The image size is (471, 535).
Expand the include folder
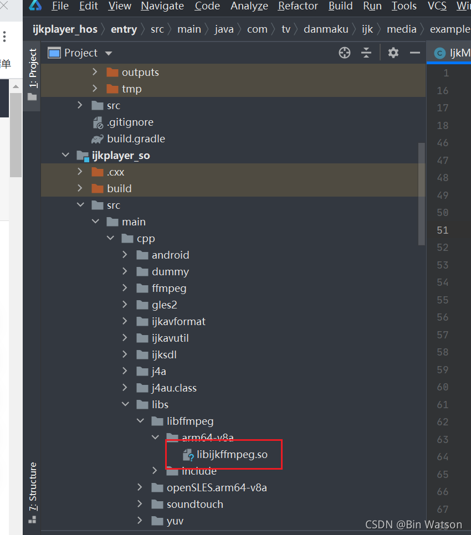point(155,471)
